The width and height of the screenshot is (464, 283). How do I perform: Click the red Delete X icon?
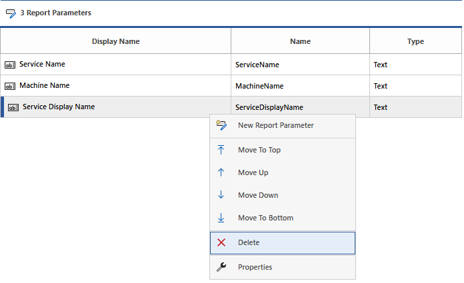(x=221, y=243)
